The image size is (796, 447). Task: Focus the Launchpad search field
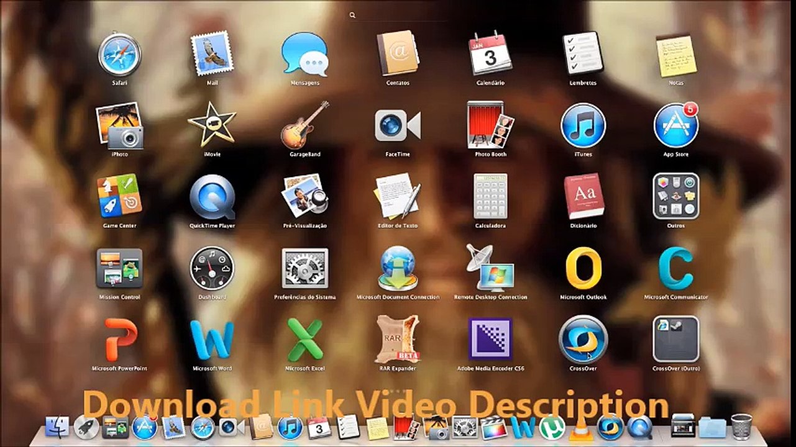[x=398, y=15]
